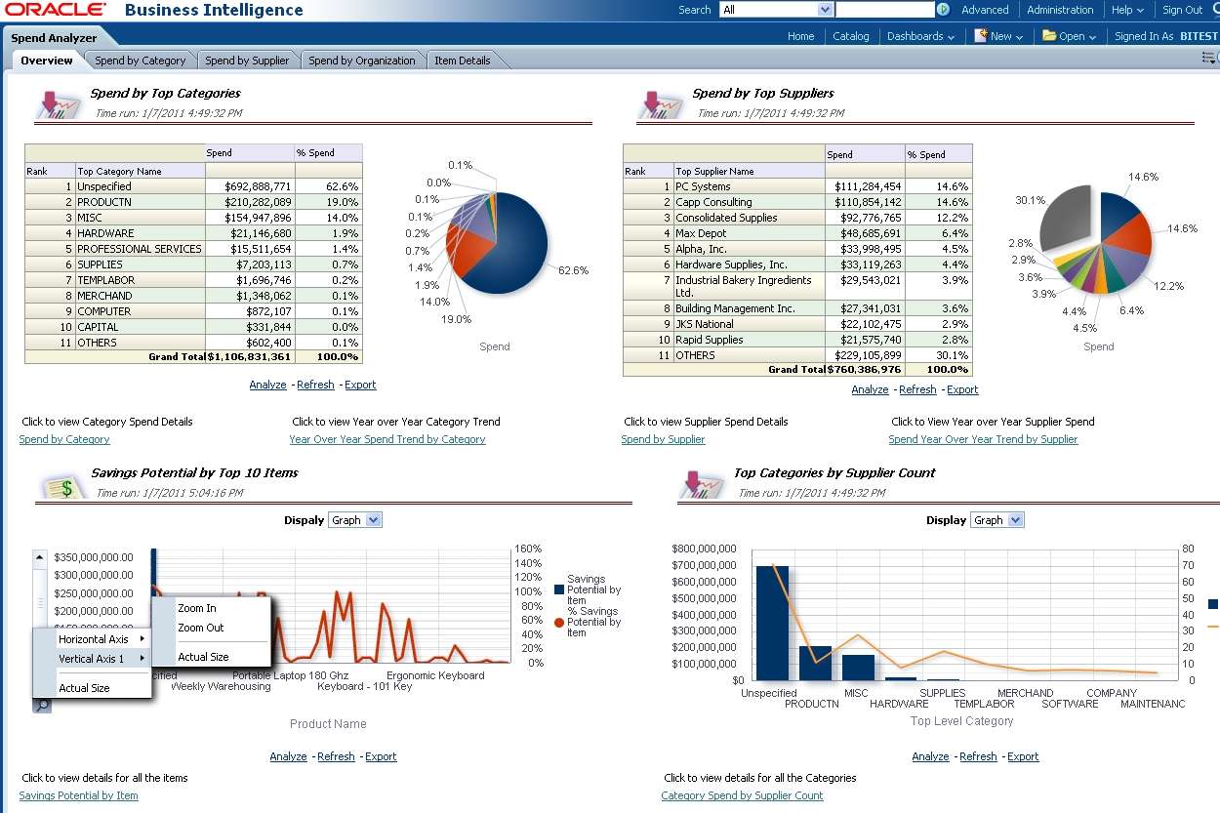
Task: Click the New document icon
Action: (981, 36)
